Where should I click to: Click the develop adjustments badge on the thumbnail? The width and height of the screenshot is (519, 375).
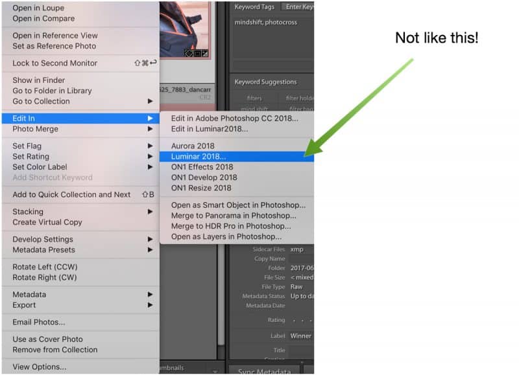(203, 51)
